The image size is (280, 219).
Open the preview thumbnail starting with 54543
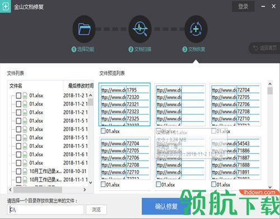coord(235,158)
